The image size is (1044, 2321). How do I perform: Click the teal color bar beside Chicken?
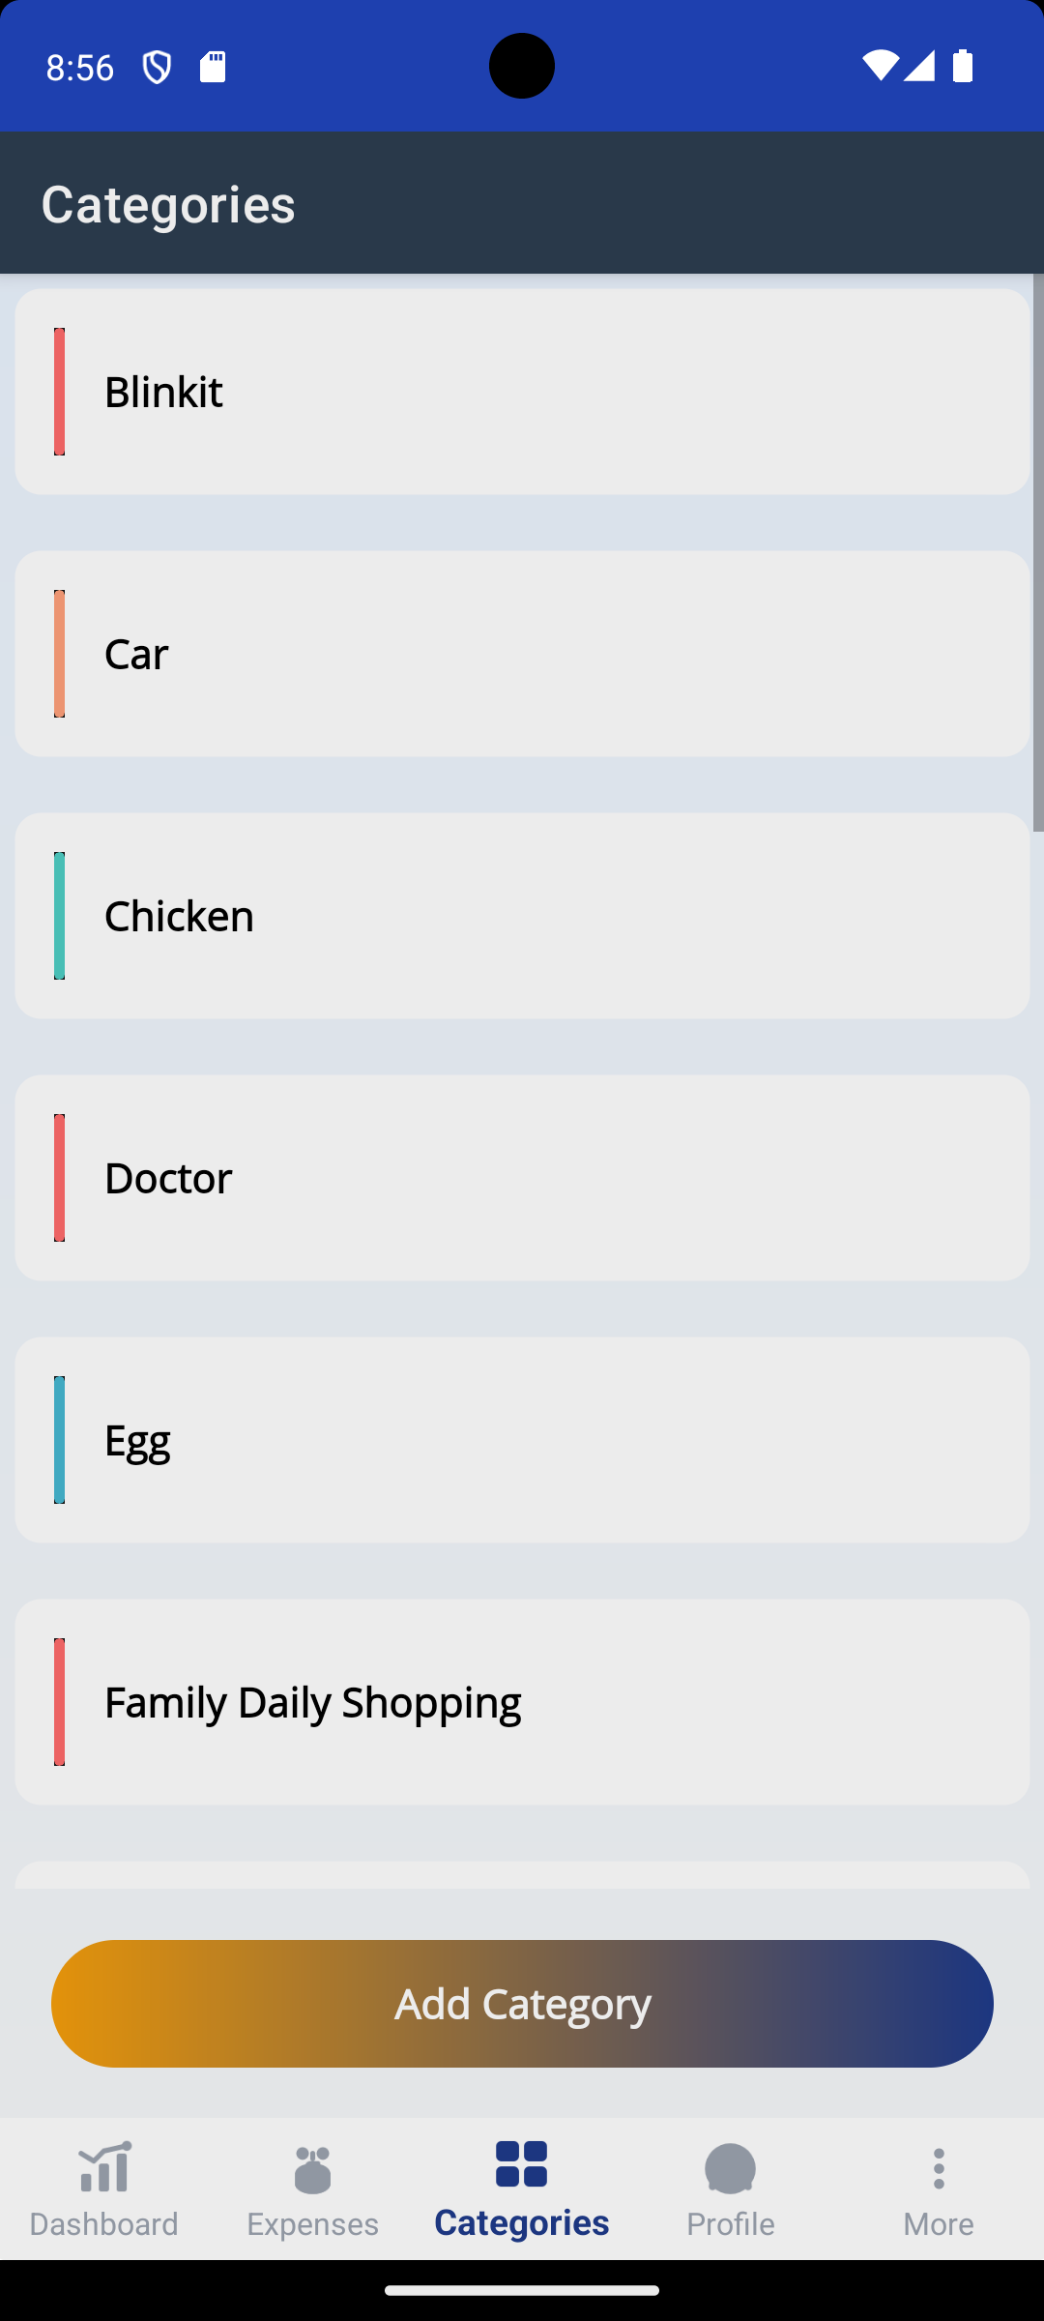[x=59, y=916]
